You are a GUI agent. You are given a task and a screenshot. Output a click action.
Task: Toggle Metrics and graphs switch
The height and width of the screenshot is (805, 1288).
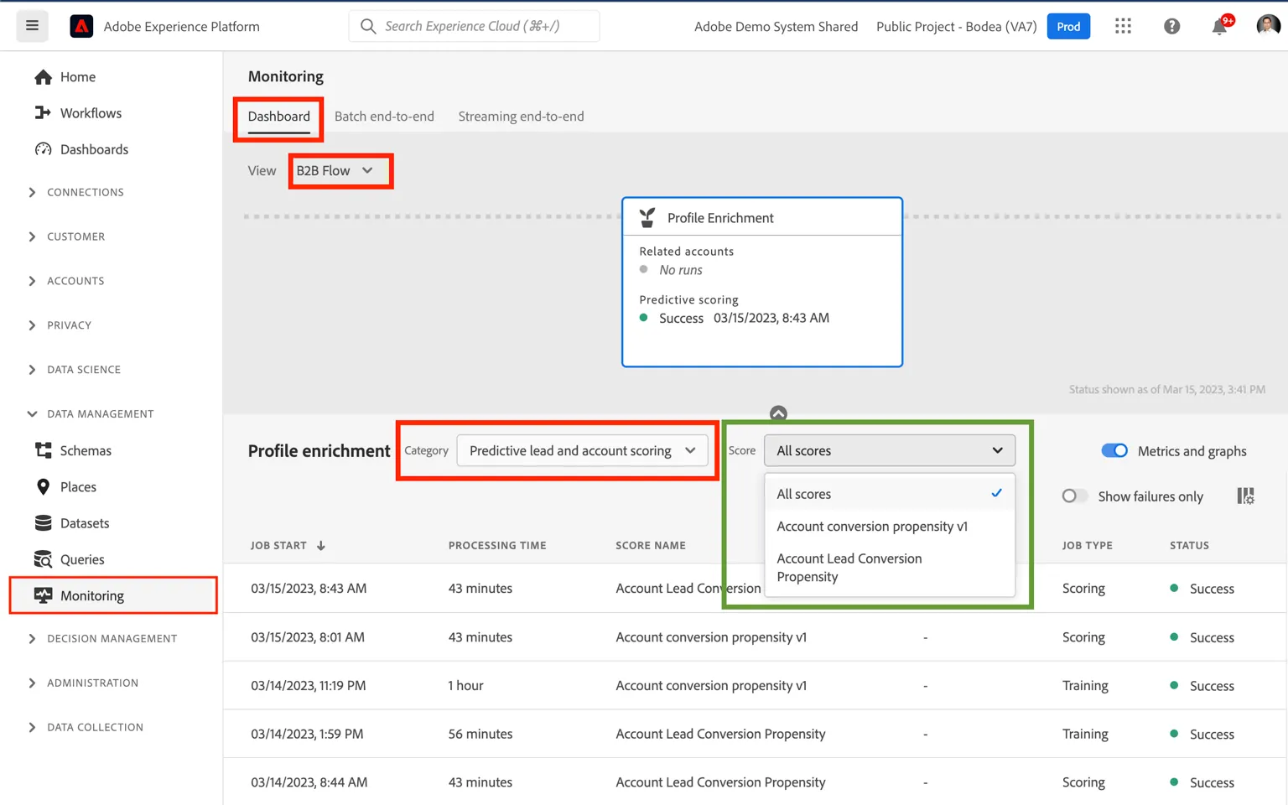pos(1114,451)
